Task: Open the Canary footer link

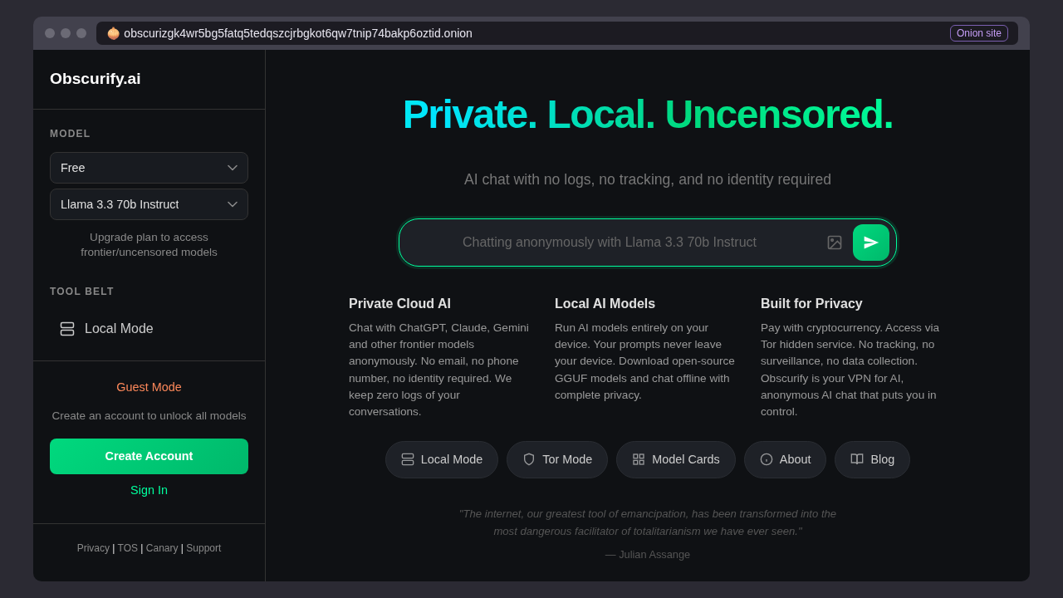Action: 162,548
